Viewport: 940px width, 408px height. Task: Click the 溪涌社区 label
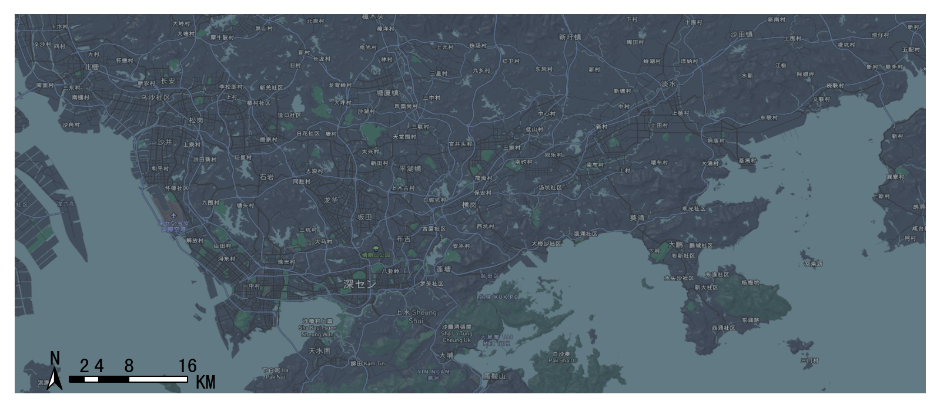coord(586,234)
